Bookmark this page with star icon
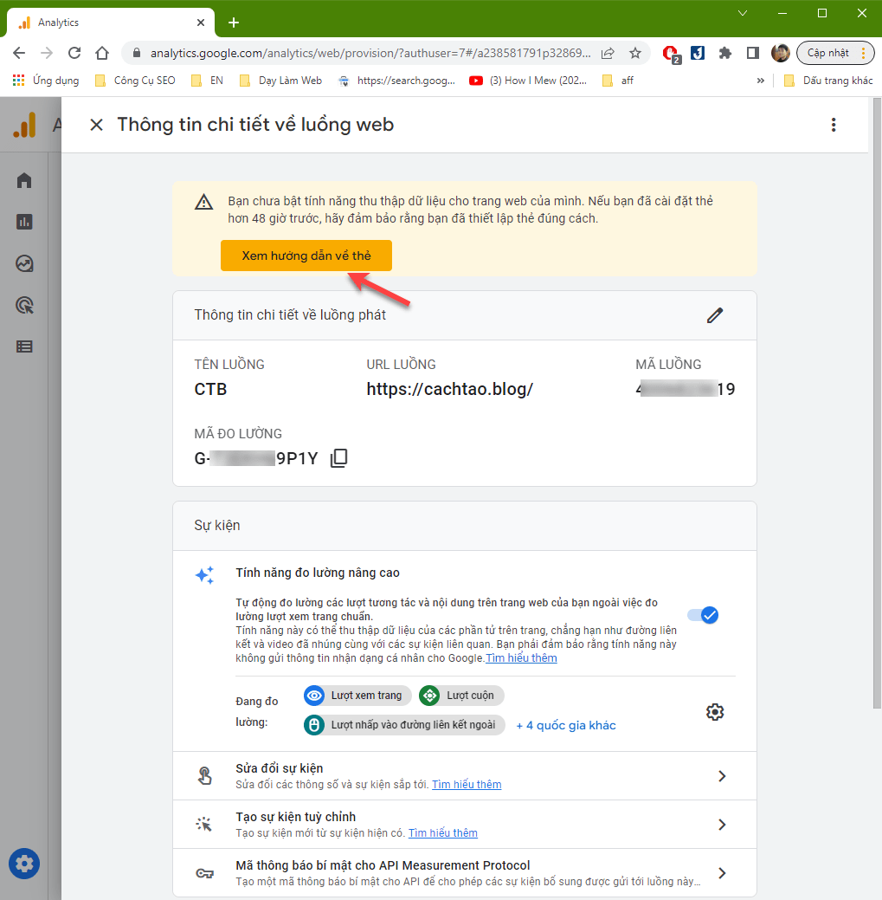The height and width of the screenshot is (900, 882). [x=634, y=53]
